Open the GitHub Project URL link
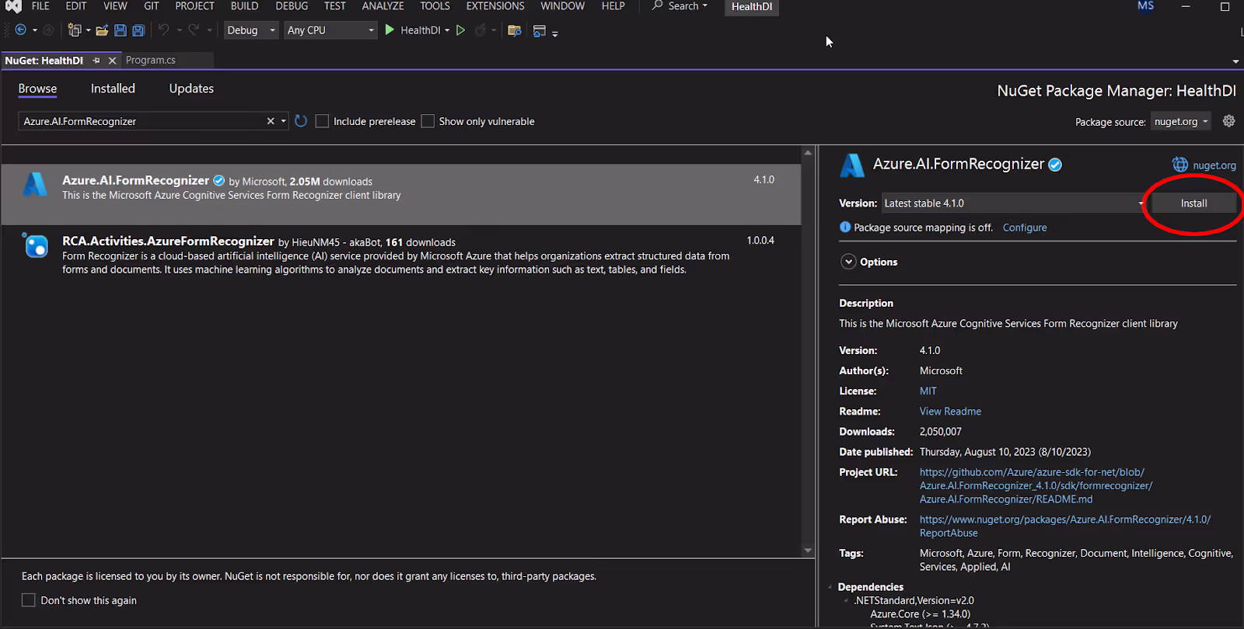This screenshot has height=629, width=1244. 1036,485
